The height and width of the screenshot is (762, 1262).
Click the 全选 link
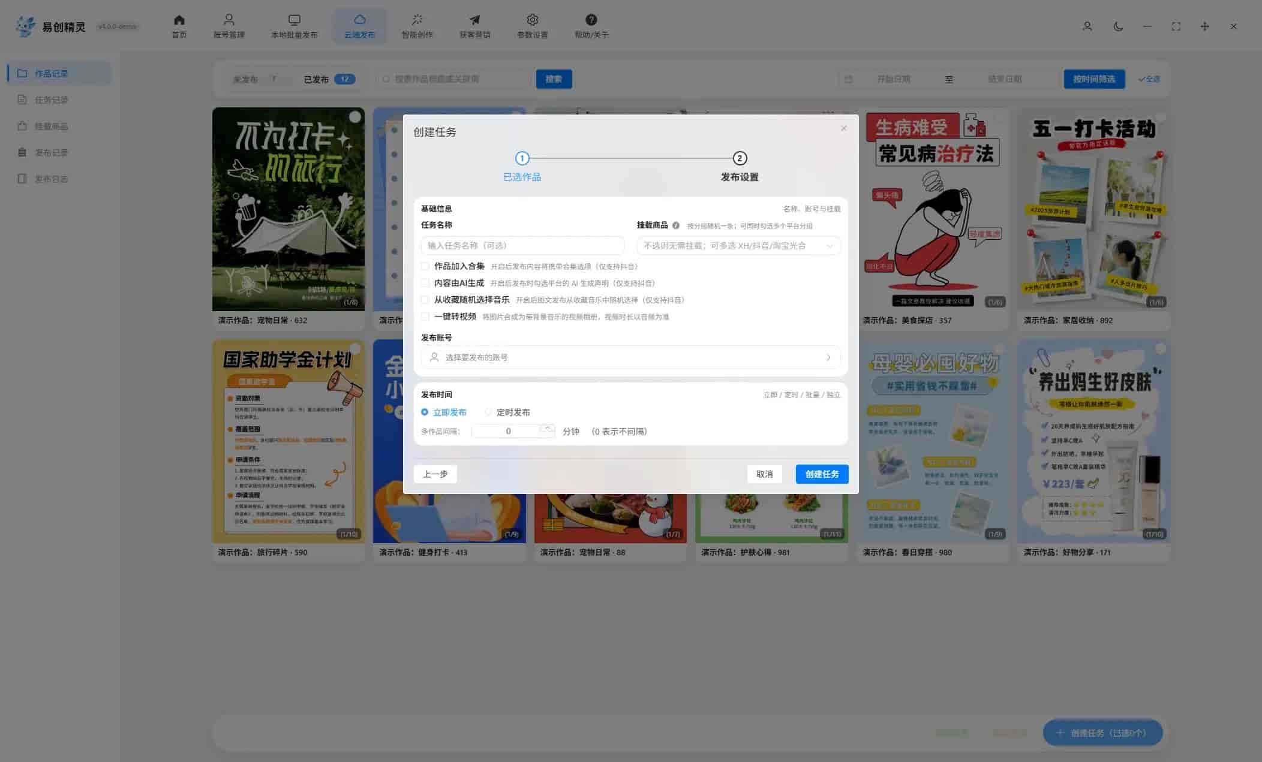[1149, 79]
